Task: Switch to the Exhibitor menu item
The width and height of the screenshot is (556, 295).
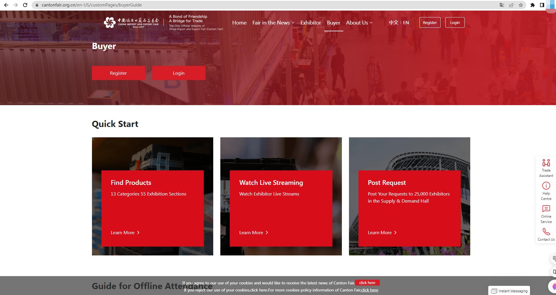Action: click(310, 22)
